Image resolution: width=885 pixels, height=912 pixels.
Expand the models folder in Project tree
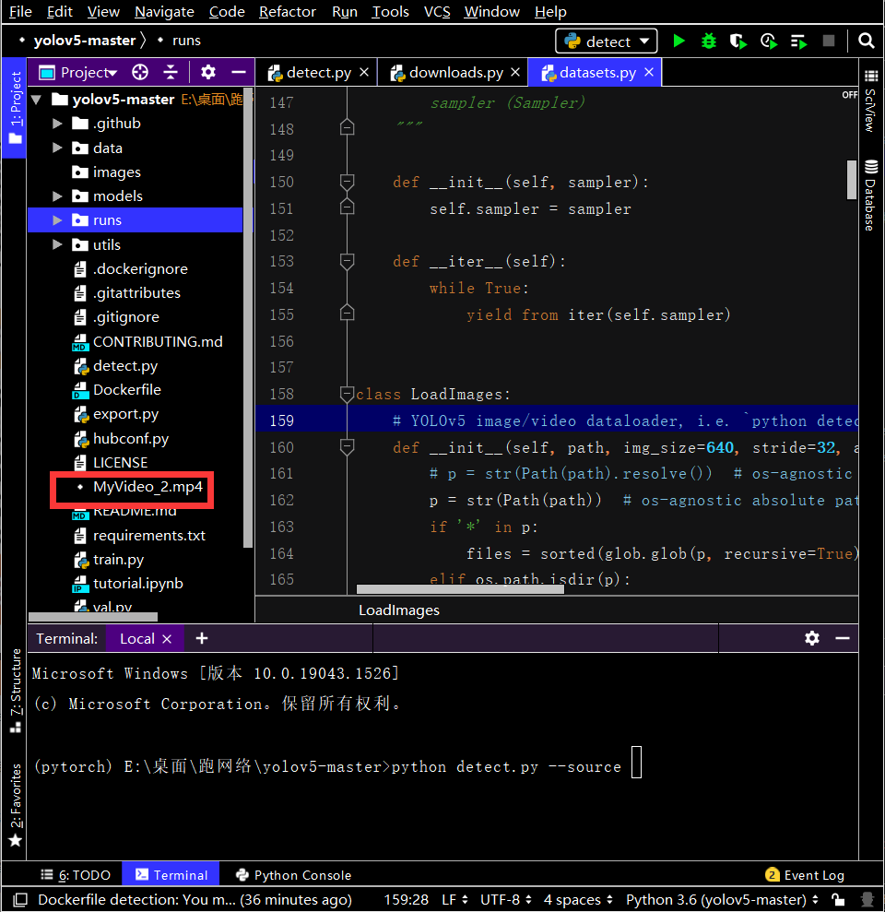55,195
